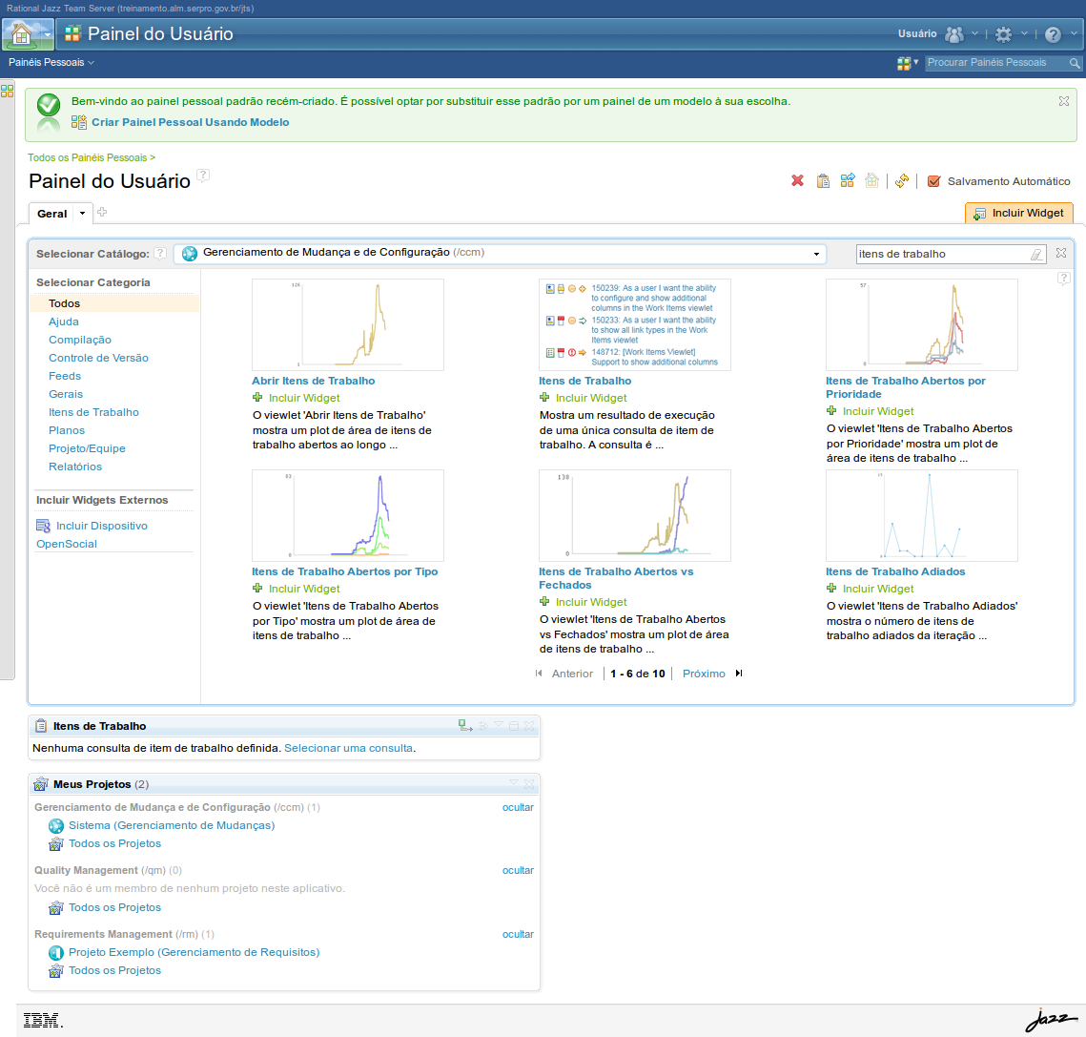Add a new tab with the plus icon
The height and width of the screenshot is (1037, 1086).
point(102,212)
